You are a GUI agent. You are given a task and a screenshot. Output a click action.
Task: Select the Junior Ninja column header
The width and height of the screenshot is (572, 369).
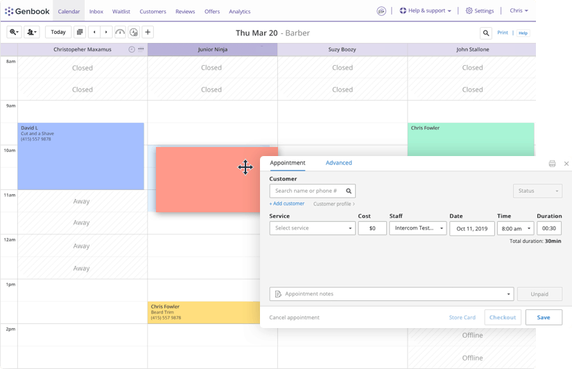tap(212, 49)
